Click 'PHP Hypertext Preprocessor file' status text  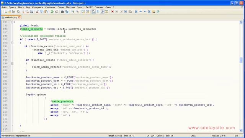coord(16,136)
